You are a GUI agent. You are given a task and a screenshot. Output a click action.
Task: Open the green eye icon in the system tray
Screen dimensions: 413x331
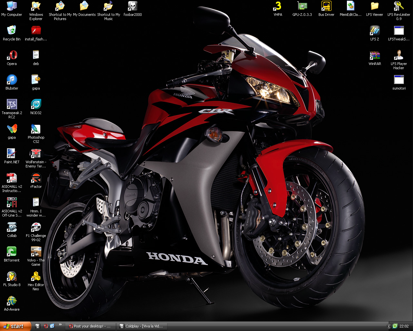[395, 326]
